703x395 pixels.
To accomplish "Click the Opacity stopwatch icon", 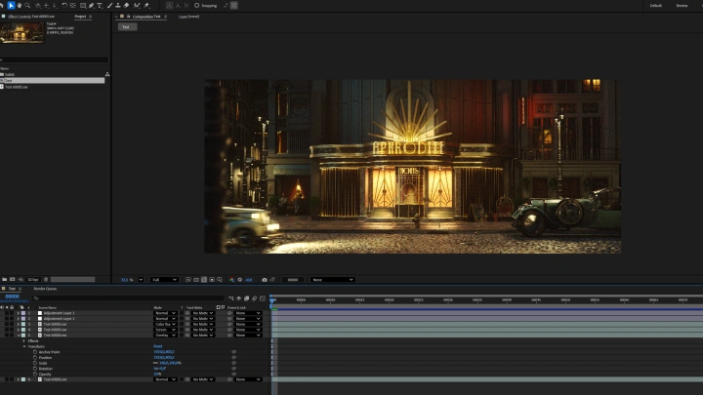I will 34,374.
